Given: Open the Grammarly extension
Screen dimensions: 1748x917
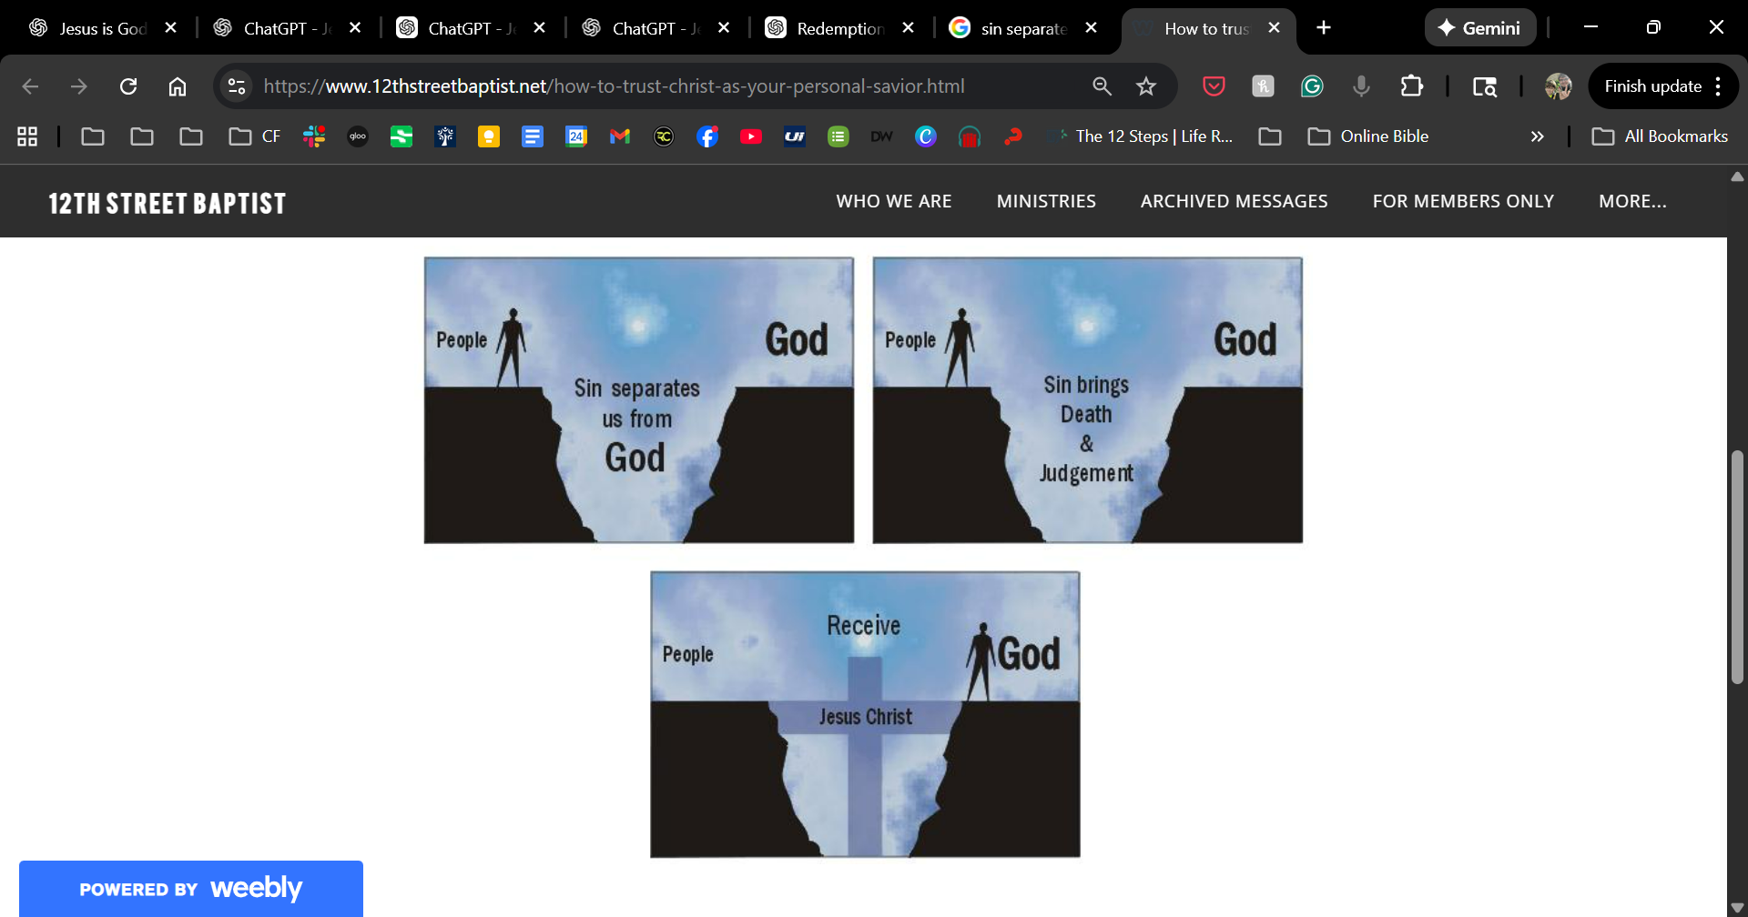Looking at the screenshot, I should pyautogui.click(x=1312, y=86).
